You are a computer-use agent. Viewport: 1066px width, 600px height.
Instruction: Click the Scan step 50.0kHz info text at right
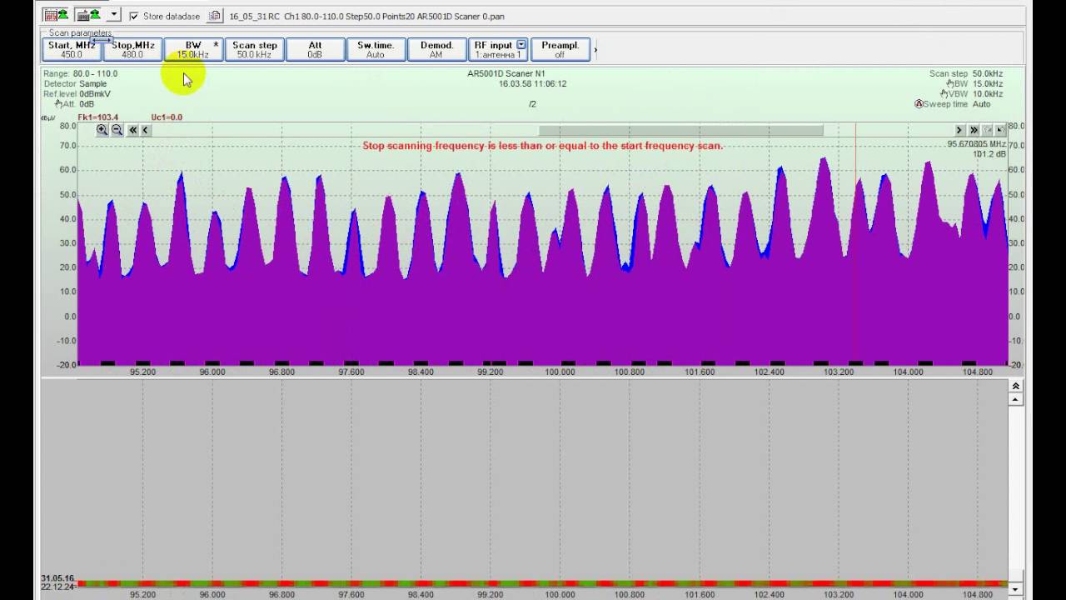[966, 74]
